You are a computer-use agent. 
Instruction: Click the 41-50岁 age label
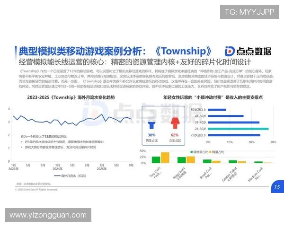[201, 116]
